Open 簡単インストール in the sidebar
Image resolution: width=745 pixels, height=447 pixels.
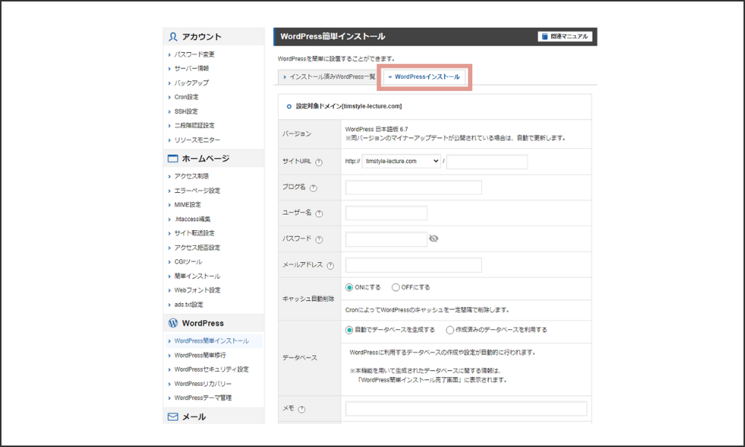coord(197,276)
